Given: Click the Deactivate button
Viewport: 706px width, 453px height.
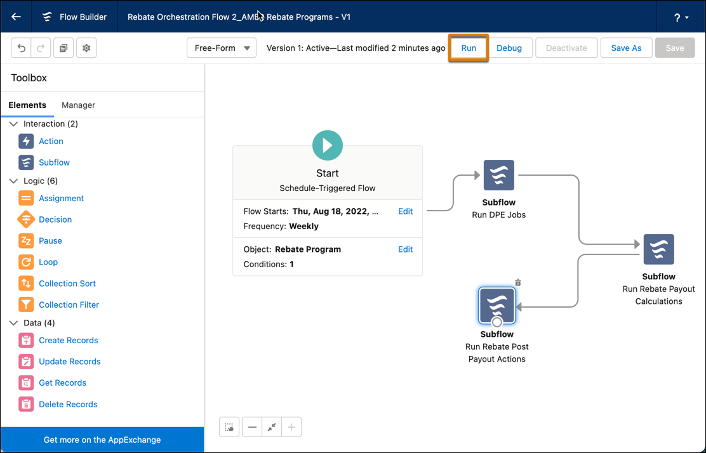Looking at the screenshot, I should coord(566,48).
